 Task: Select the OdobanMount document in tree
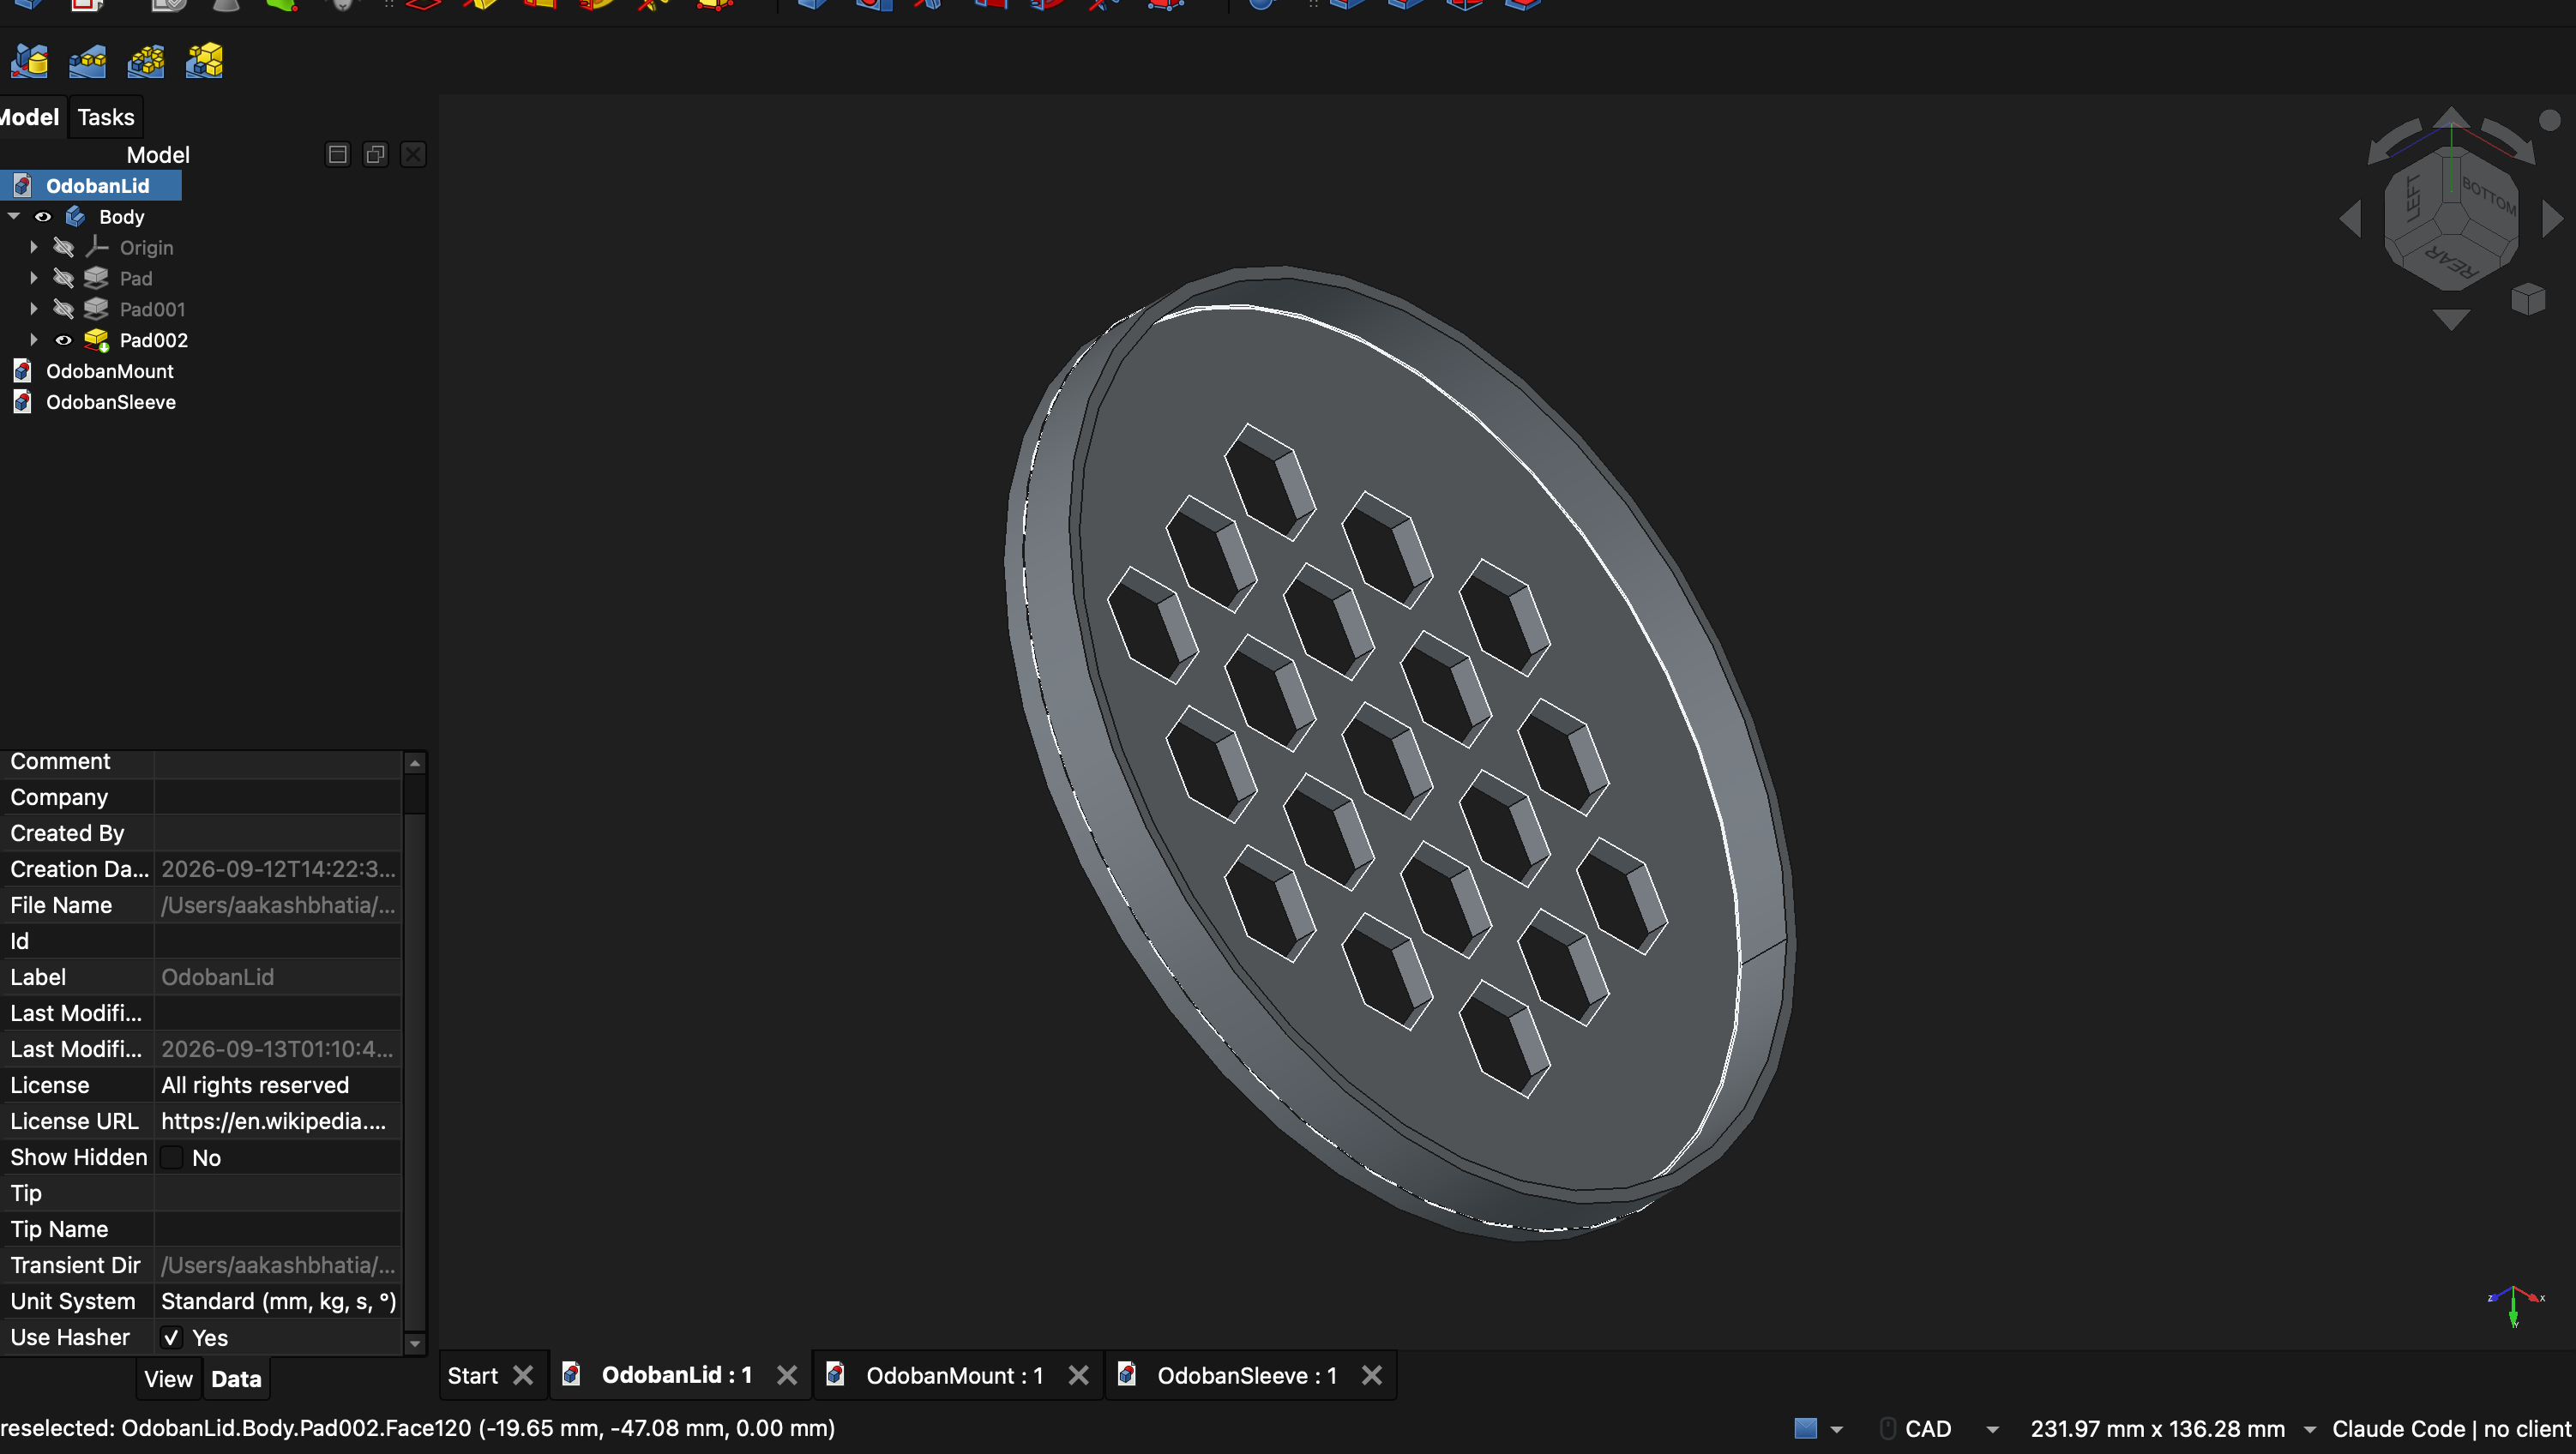[x=110, y=371]
